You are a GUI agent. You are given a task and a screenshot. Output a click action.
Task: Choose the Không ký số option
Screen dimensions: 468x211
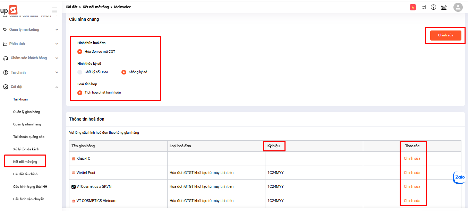[x=124, y=72]
